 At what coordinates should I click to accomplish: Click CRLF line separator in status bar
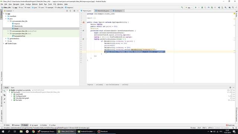click(205, 128)
